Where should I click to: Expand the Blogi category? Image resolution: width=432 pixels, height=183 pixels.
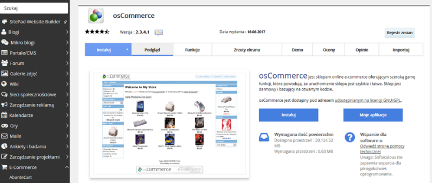[x=67, y=32]
